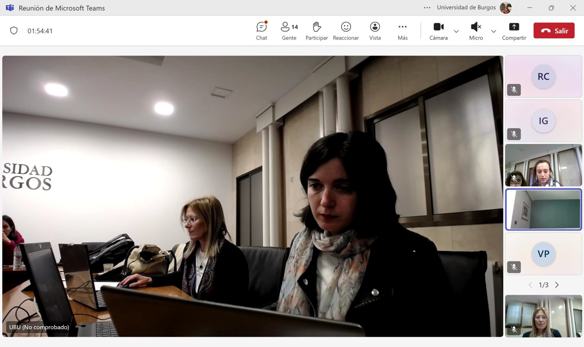Unmute the Micro microphone

pos(476,31)
